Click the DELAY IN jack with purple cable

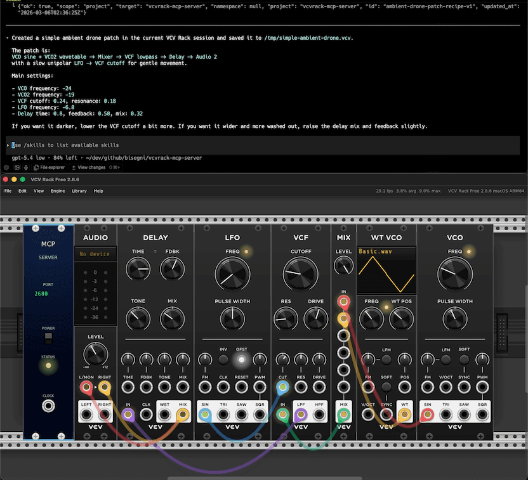tap(128, 415)
